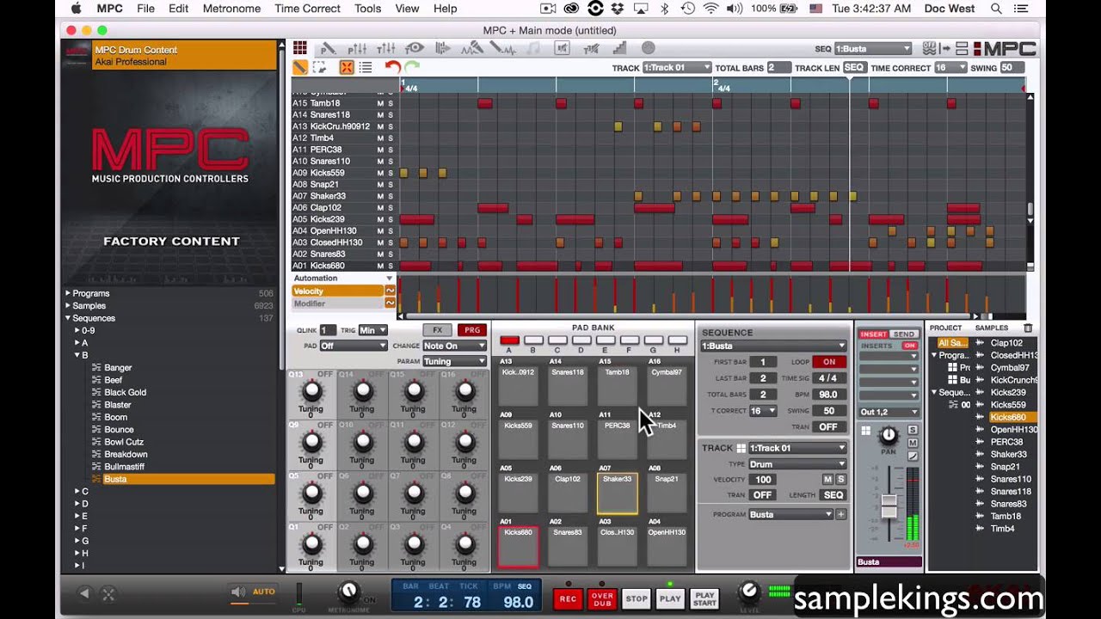Click the REC button
This screenshot has width=1101, height=619.
tap(569, 598)
